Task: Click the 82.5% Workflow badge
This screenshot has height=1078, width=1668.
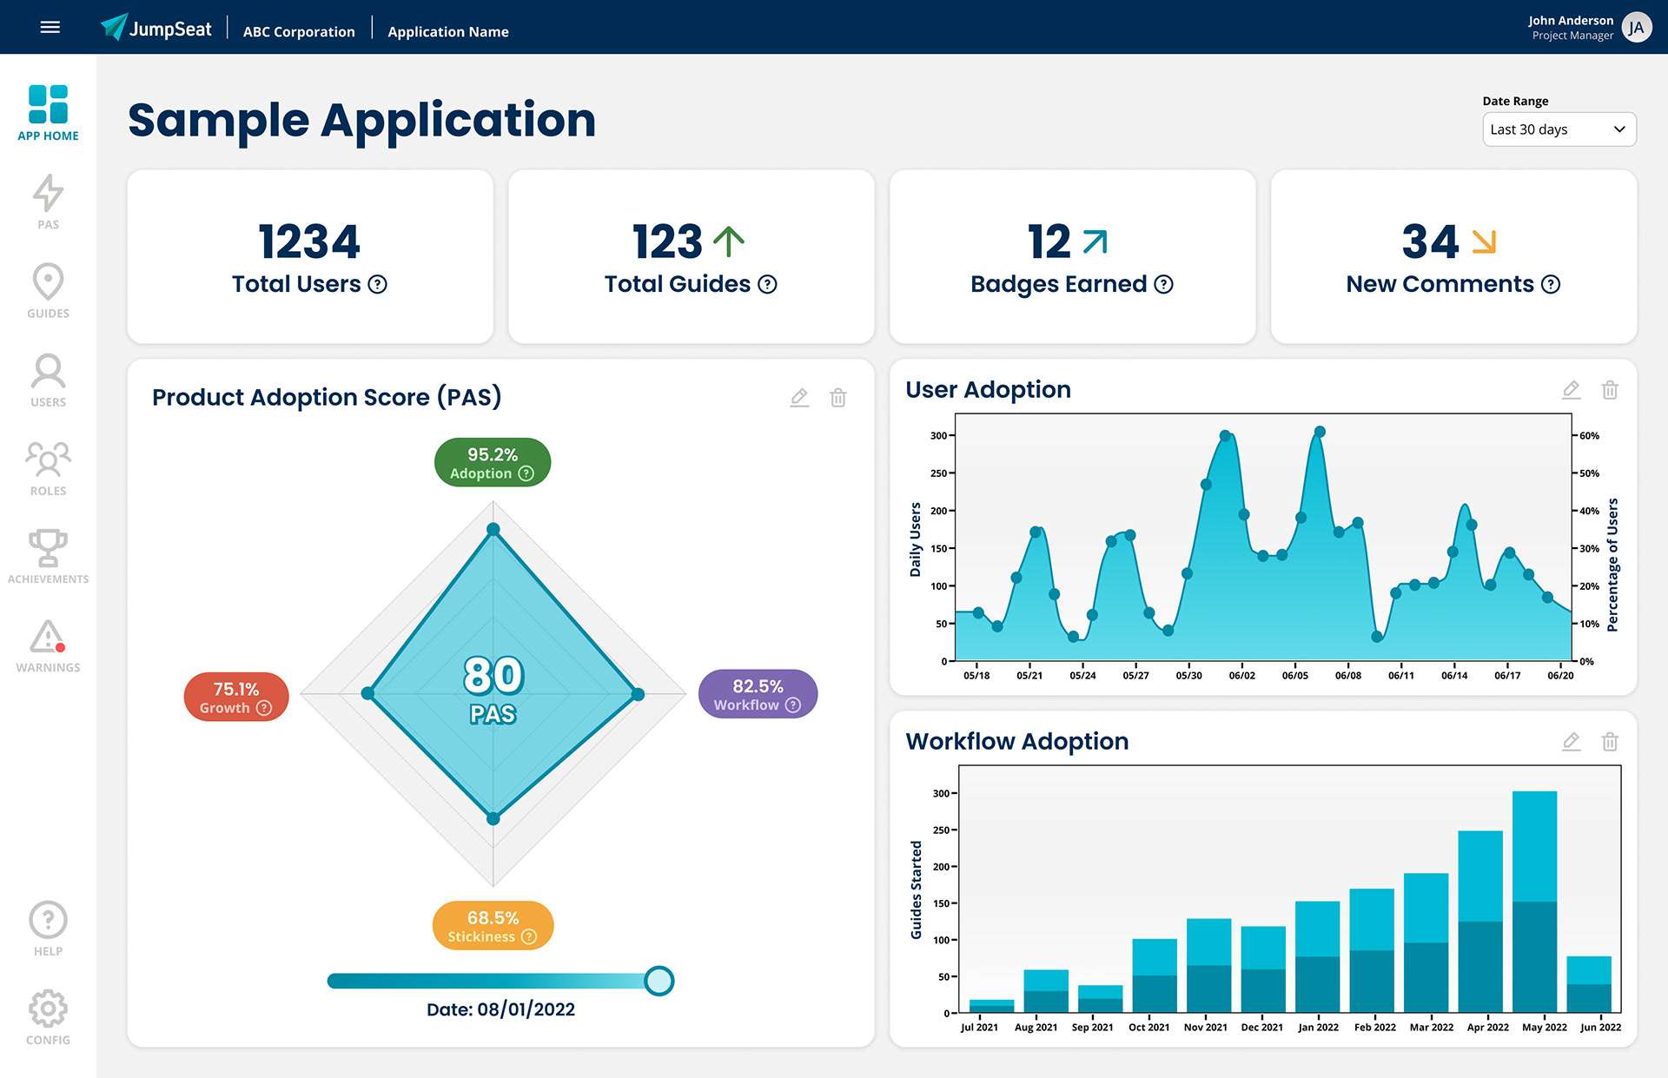Action: coord(758,694)
